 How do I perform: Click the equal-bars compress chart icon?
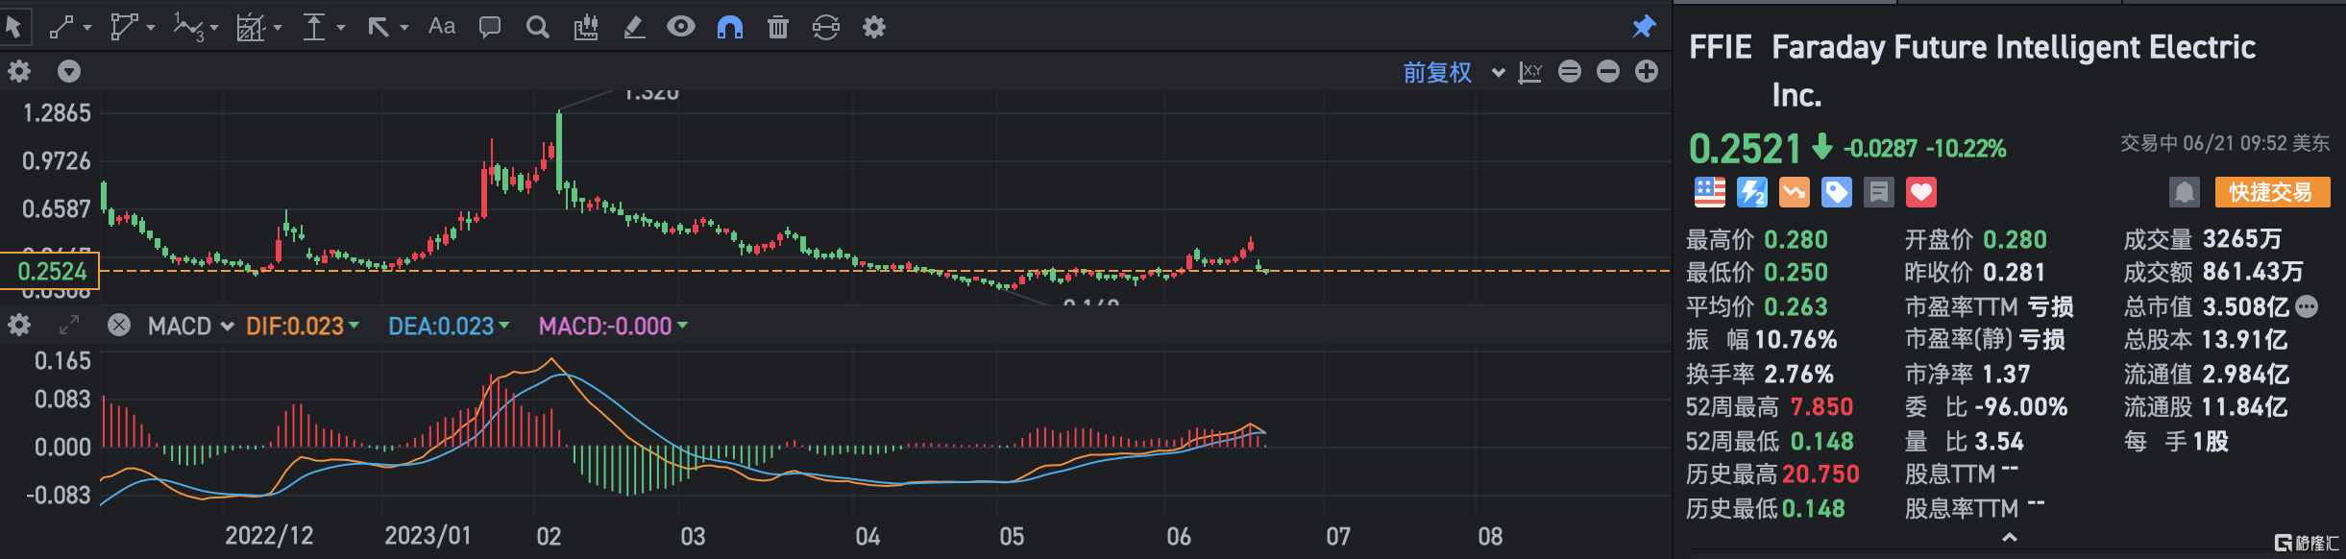coord(1570,71)
